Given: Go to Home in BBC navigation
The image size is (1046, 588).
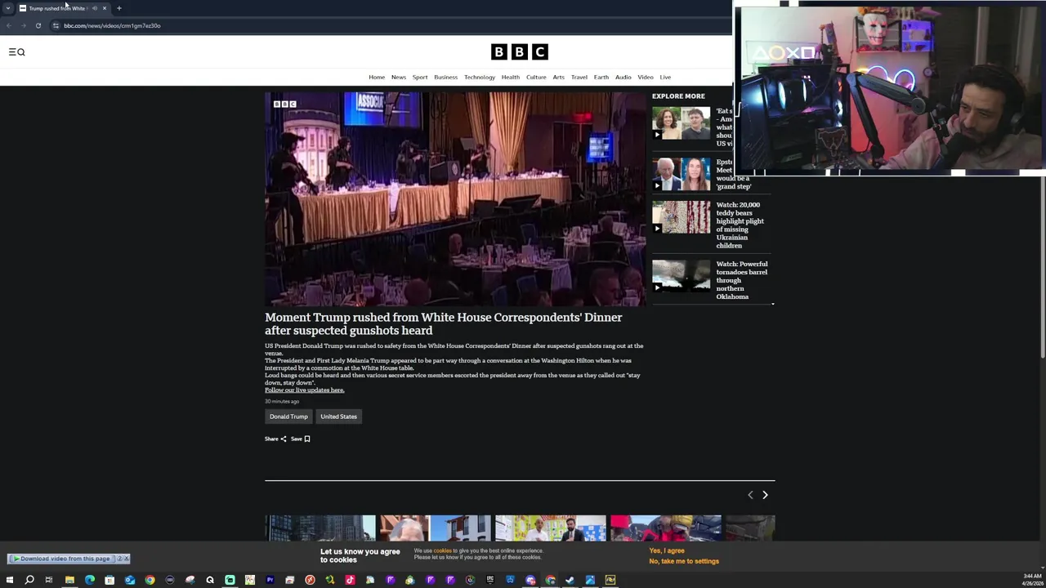Looking at the screenshot, I should pyautogui.click(x=377, y=78).
